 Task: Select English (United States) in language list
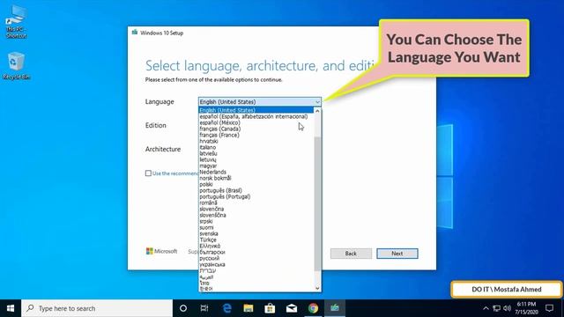pos(256,110)
